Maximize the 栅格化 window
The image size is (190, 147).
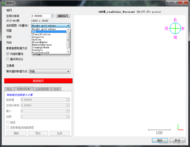(175, 2)
